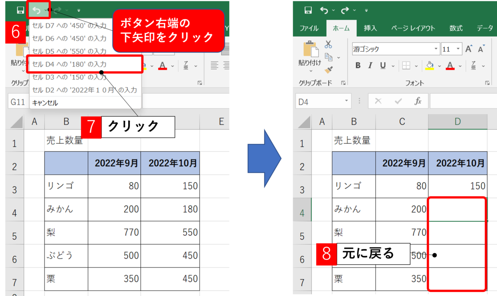
Task: Select the Format Painter brush icon
Action: (x=329, y=70)
